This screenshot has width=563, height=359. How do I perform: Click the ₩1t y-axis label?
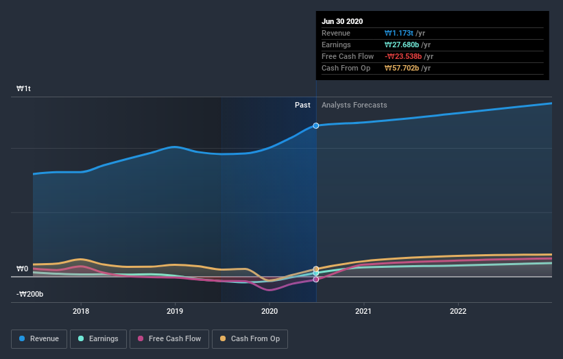pos(23,88)
